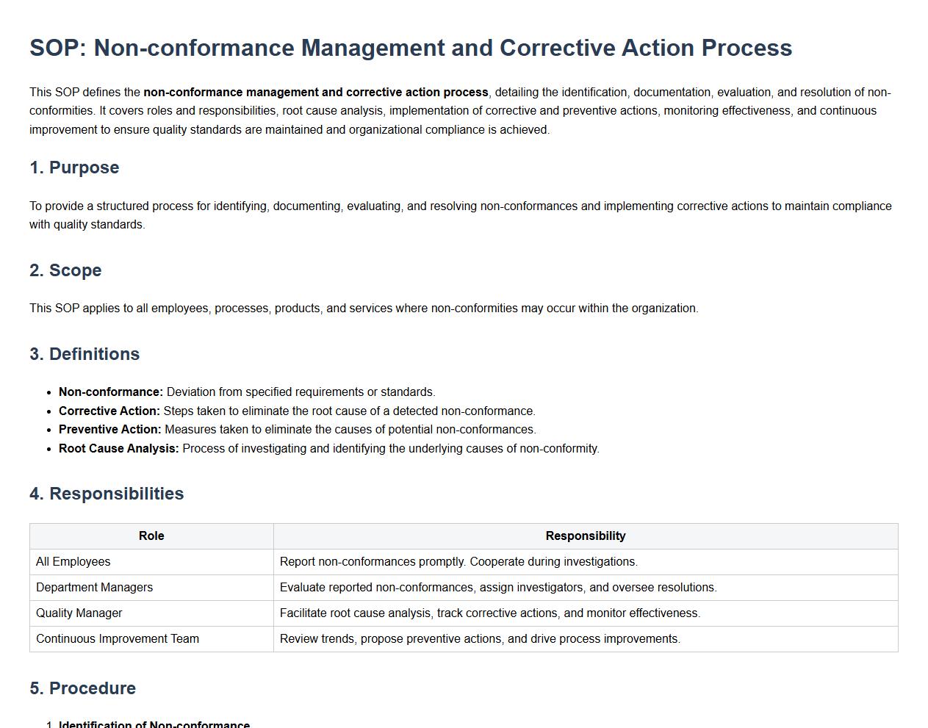
Task: Click the 'Responsibility' table column header
Action: point(585,536)
